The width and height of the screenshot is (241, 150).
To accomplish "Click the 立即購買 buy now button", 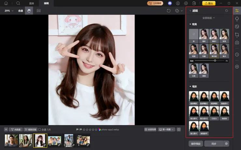I will pyautogui.click(x=155, y=3).
